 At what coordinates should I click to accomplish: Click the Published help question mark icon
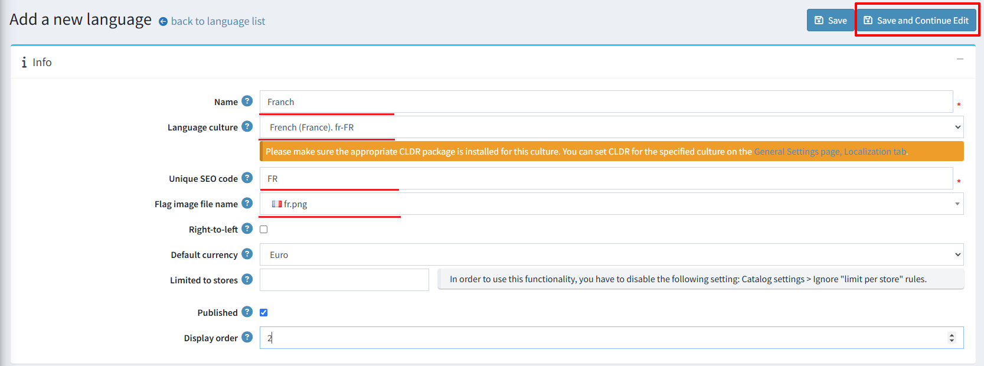coord(247,312)
